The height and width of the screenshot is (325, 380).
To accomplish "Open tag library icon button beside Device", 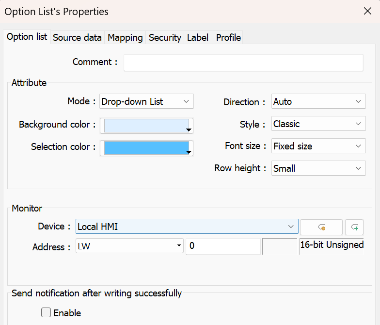I will coord(321,227).
